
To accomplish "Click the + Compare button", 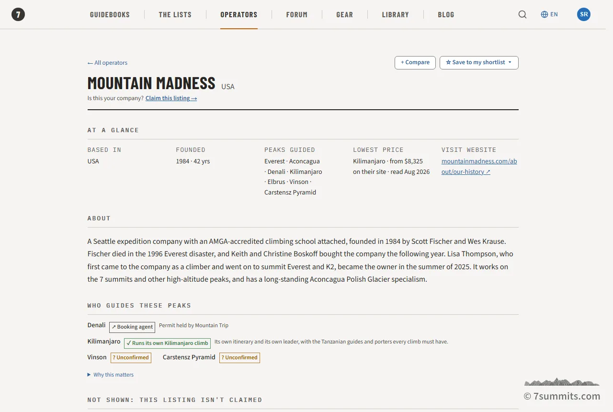I will pos(415,63).
